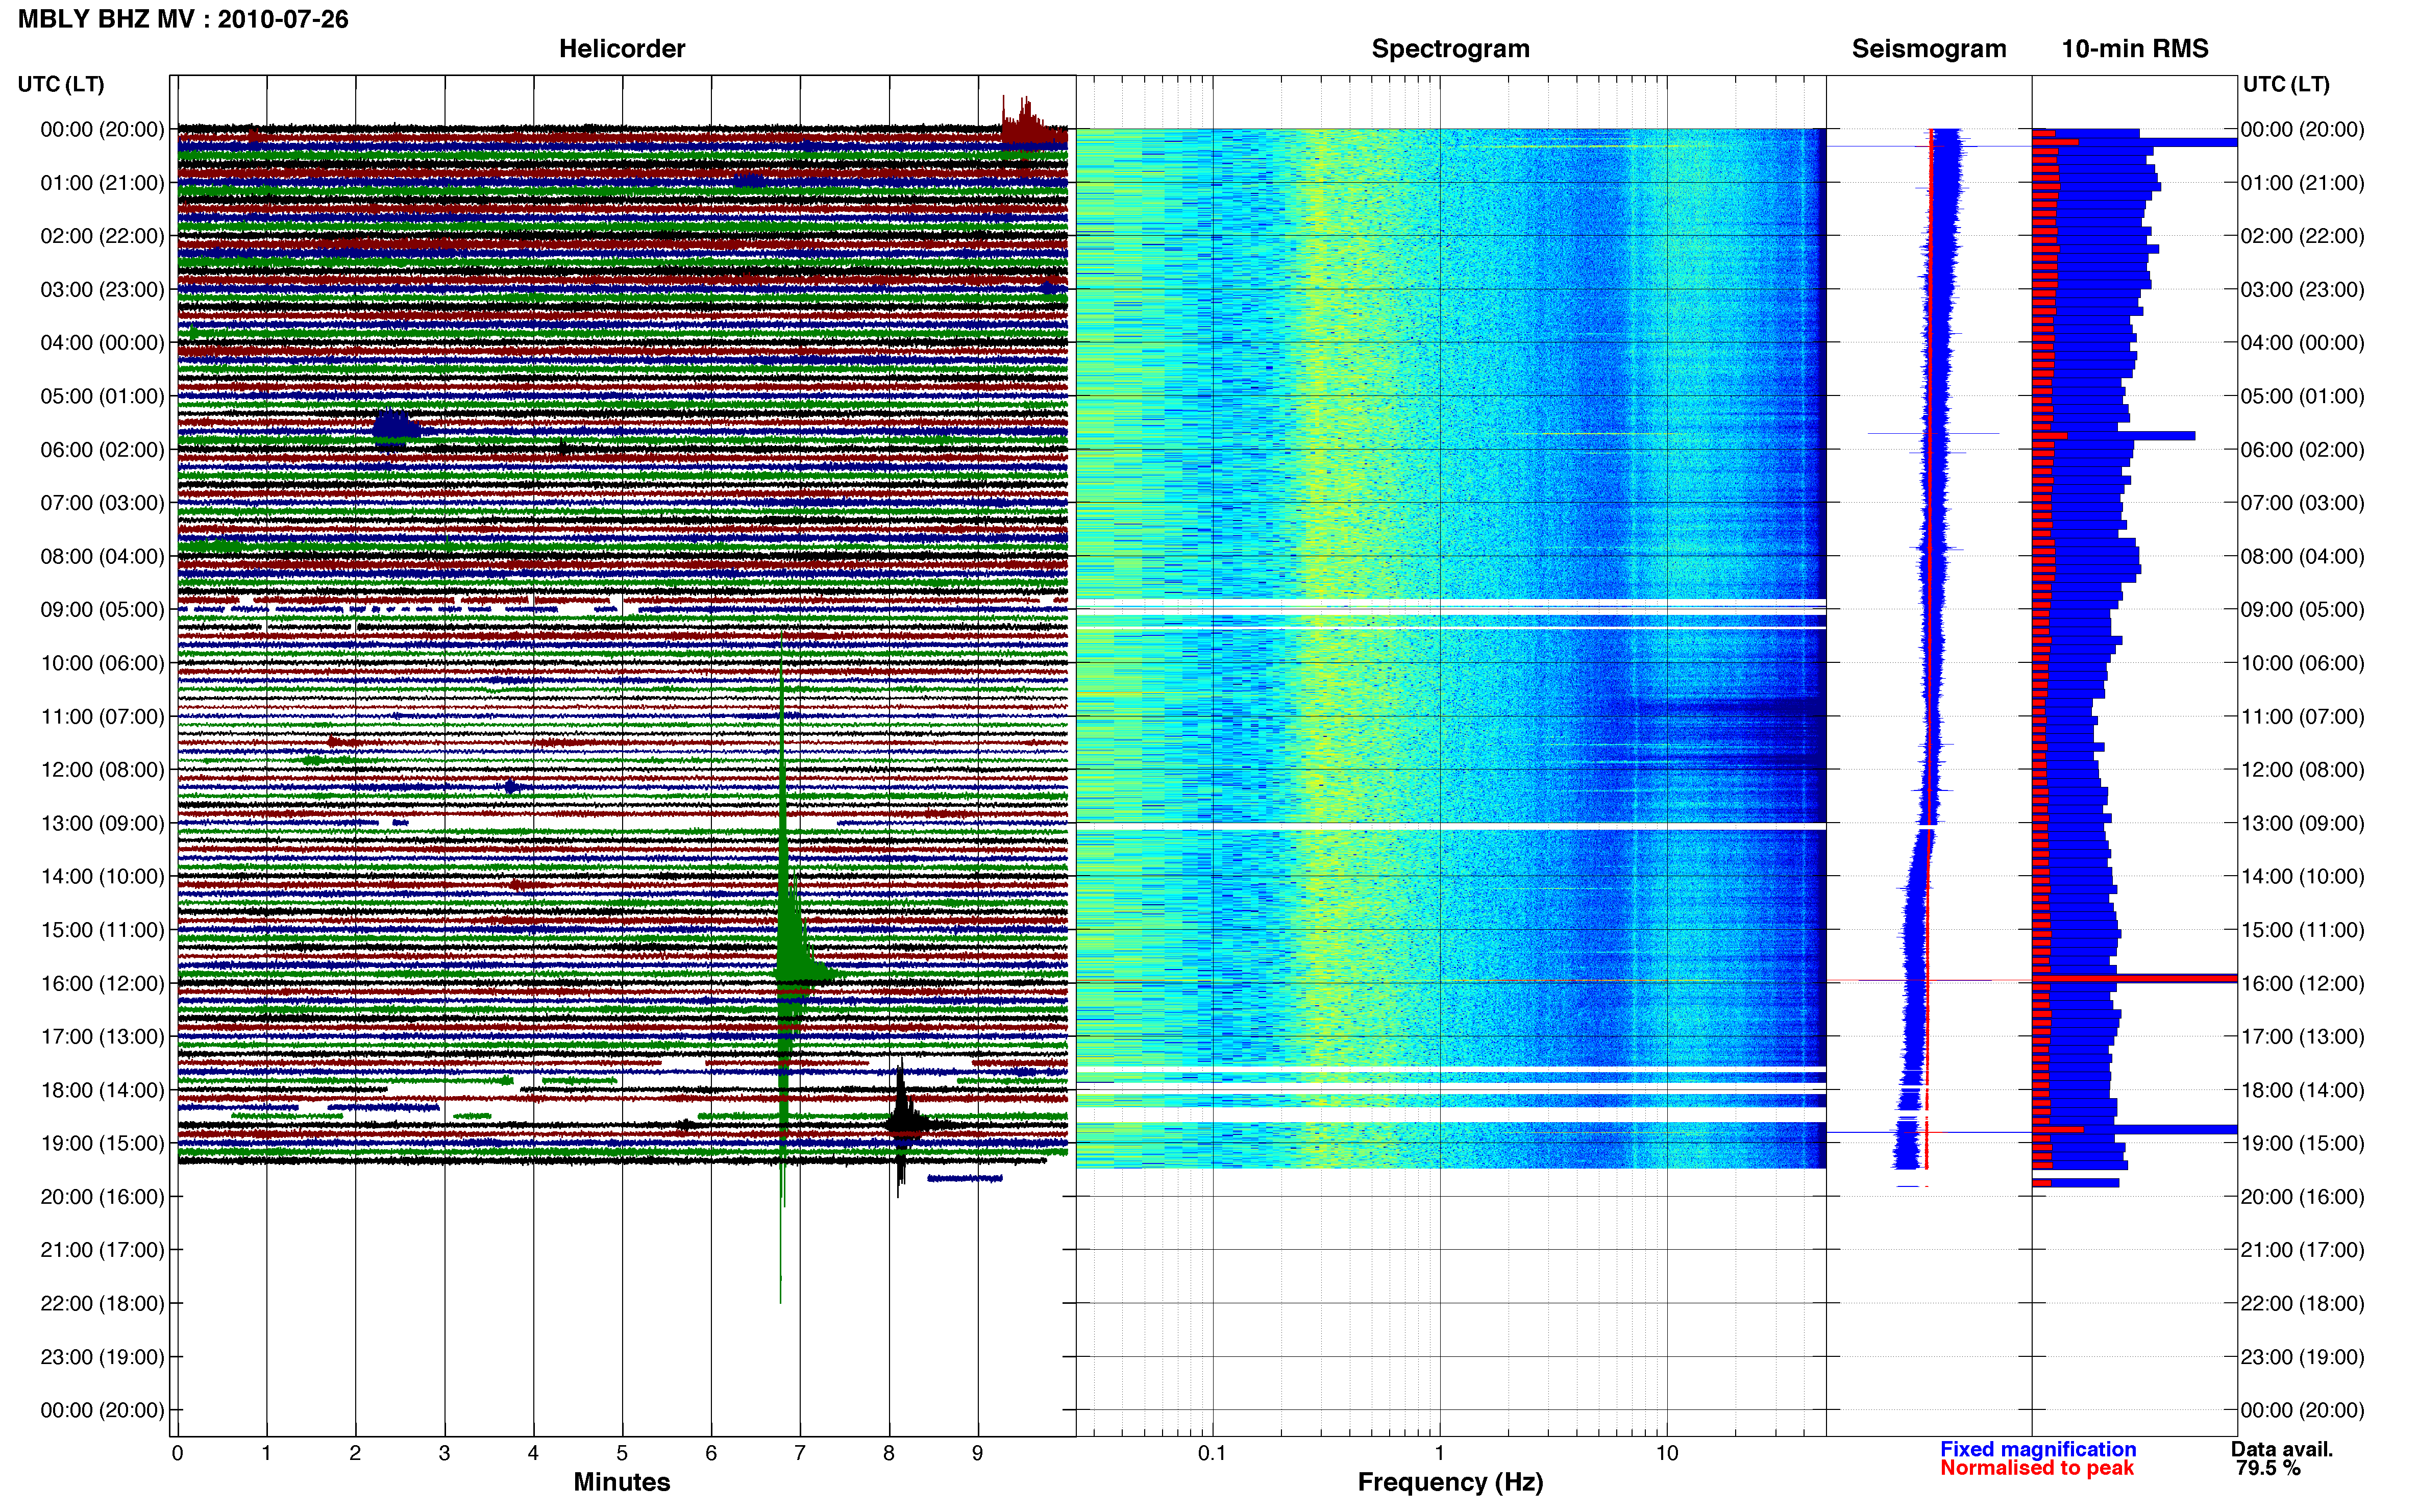Click '23:00 (19:00)' on the left time axis
The width and height of the screenshot is (2419, 1512).
[x=102, y=1357]
